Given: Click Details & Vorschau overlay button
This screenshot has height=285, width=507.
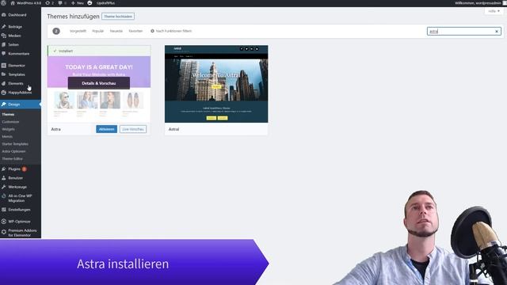Looking at the screenshot, I should pyautogui.click(x=98, y=83).
